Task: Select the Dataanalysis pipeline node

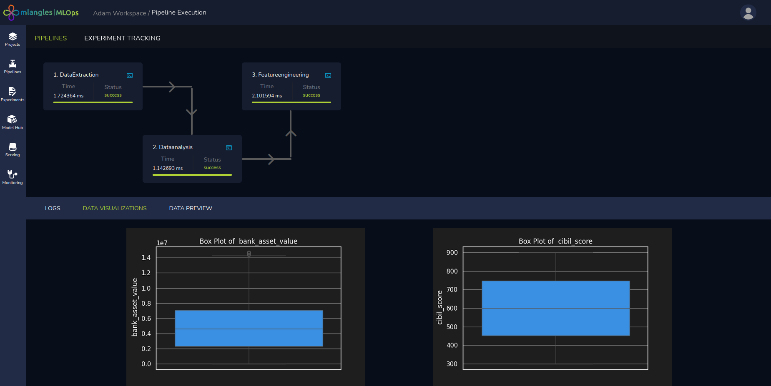Action: click(192, 159)
